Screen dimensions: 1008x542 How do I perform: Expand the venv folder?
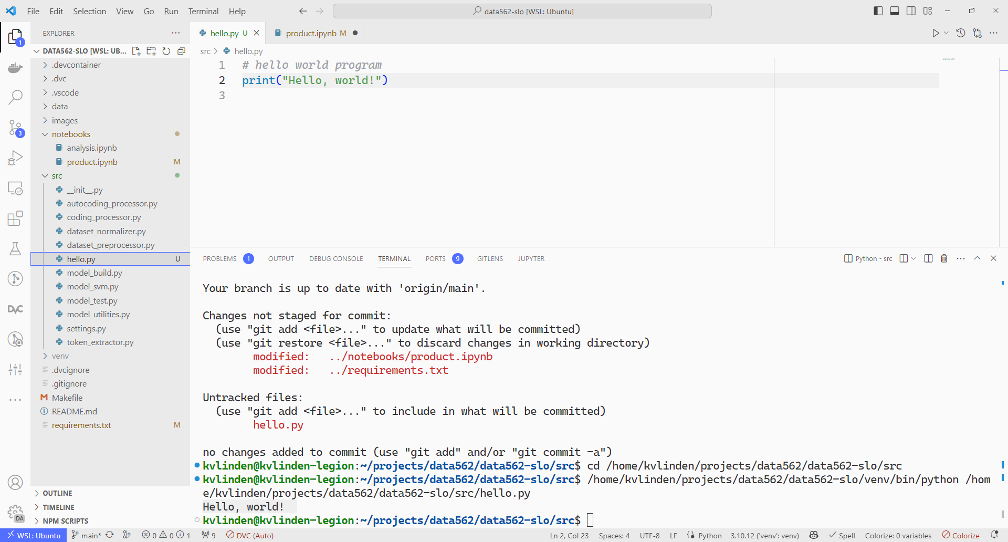[60, 356]
